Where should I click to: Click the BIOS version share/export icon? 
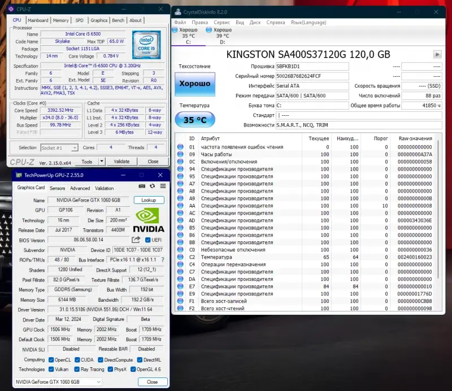136,240
